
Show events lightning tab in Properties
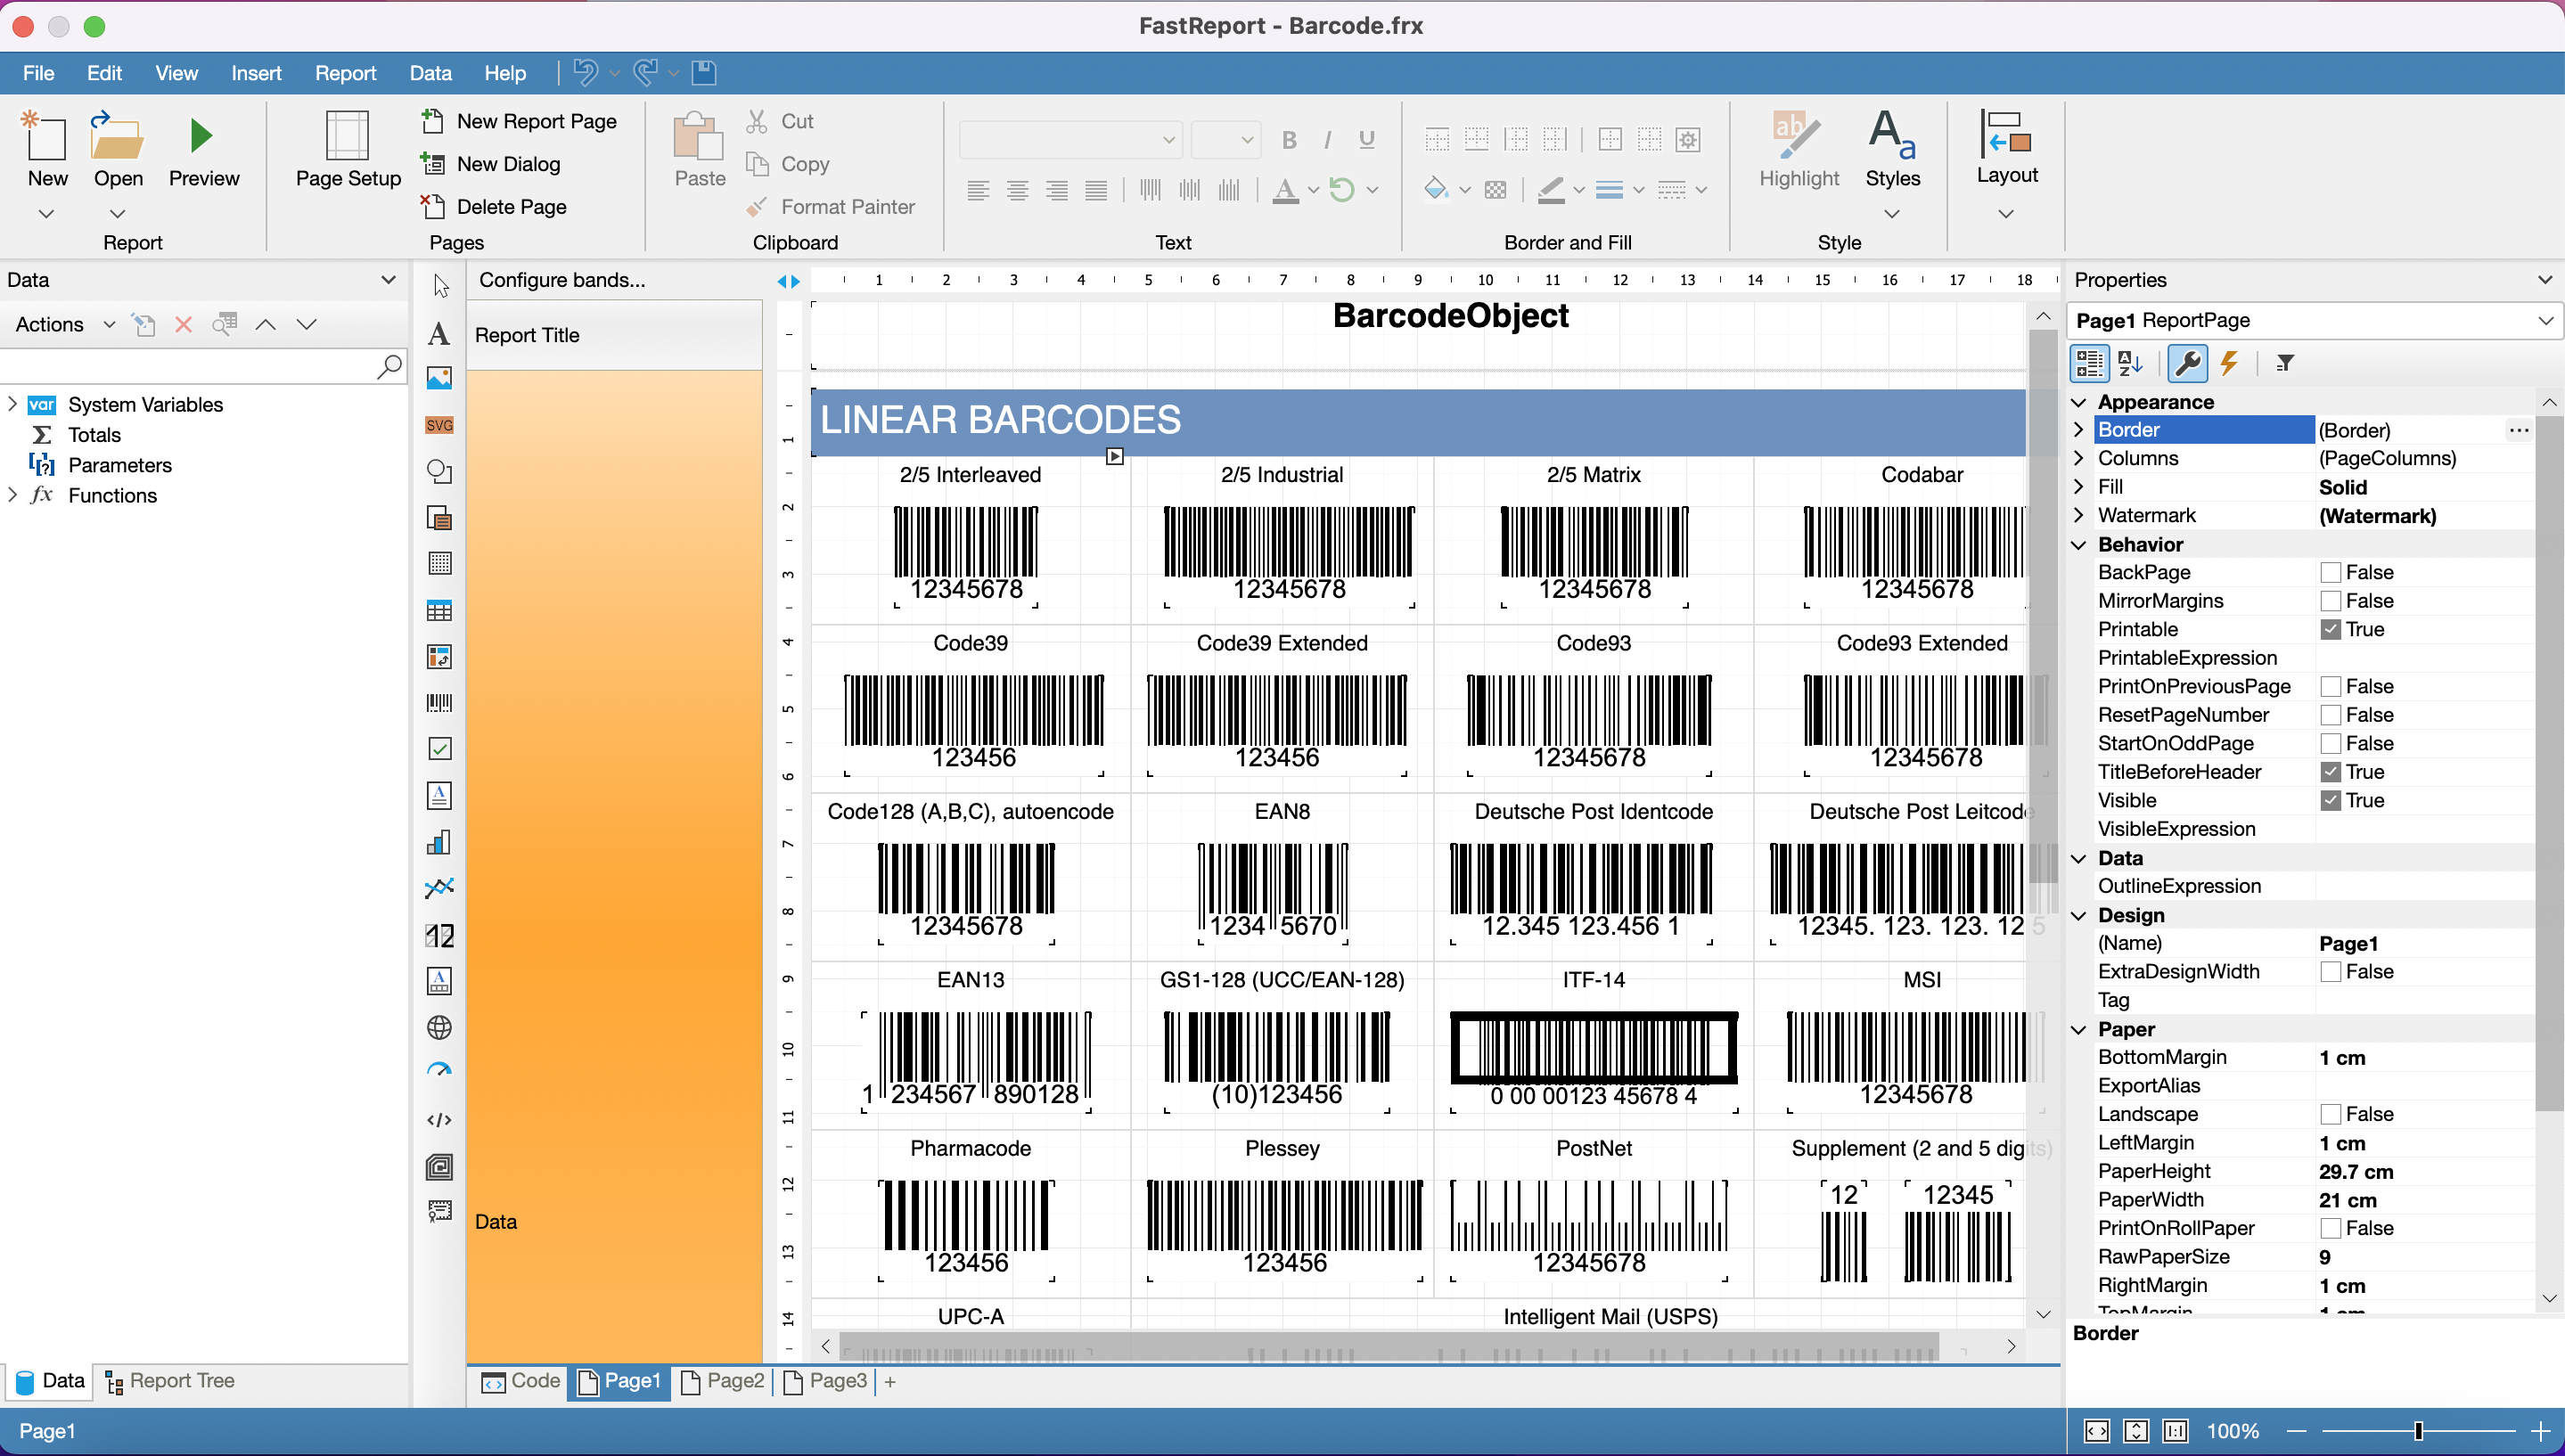coord(2229,363)
